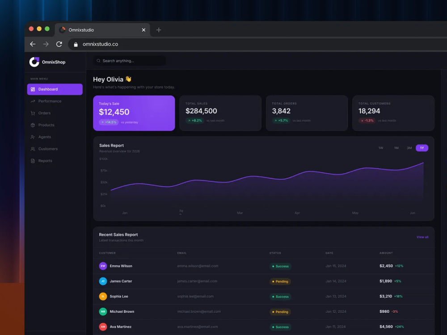
Task: Open a new browser tab with plus
Action: tap(159, 30)
